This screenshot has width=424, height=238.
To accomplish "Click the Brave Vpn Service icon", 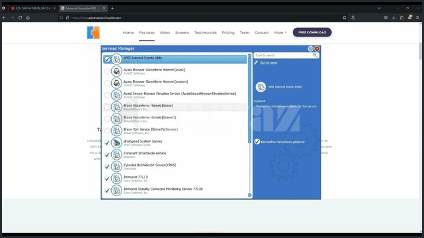I will 117,131.
